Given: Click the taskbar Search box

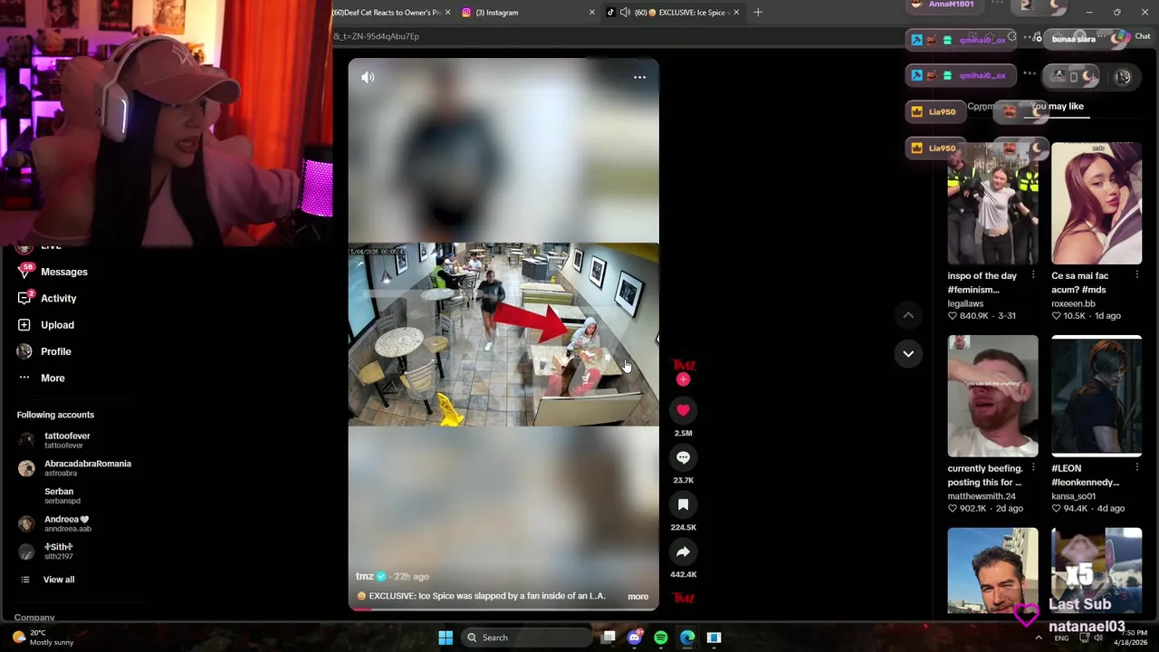Looking at the screenshot, I should (x=527, y=638).
